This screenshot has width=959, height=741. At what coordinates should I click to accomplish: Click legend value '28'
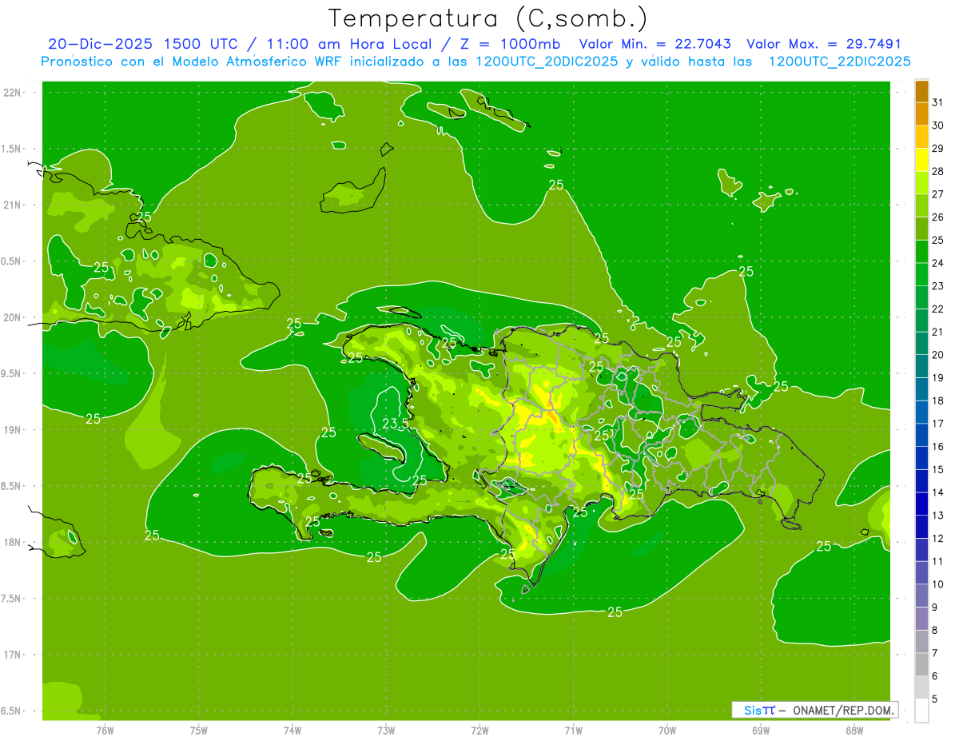point(937,171)
